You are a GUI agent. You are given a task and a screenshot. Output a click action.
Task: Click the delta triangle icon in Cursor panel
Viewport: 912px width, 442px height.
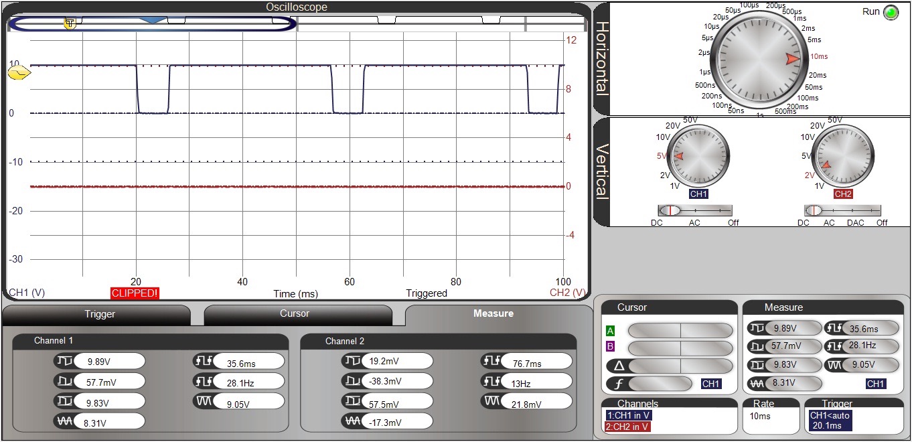tap(619, 366)
